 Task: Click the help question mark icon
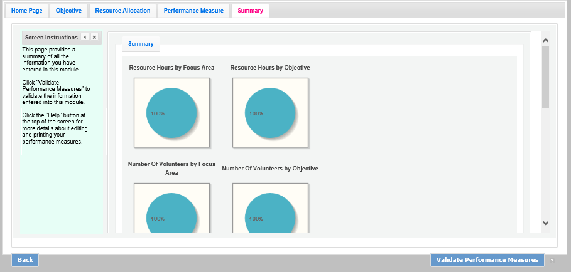tap(552, 260)
